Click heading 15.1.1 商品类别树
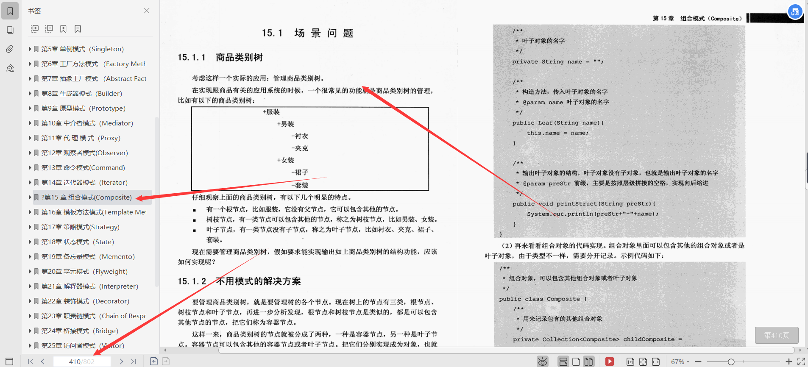 tap(220, 57)
